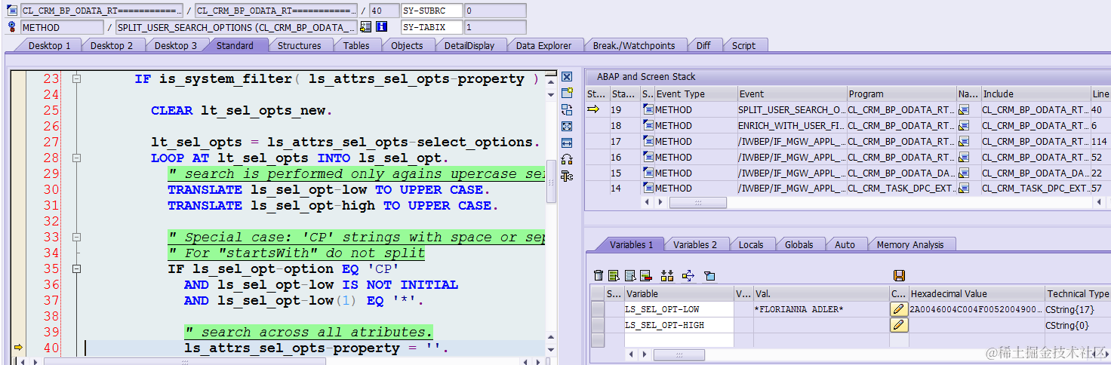This screenshot has width=1111, height=365.
Task: Click the blue arrow tree icon in Variables toolbar
Action: (688, 275)
